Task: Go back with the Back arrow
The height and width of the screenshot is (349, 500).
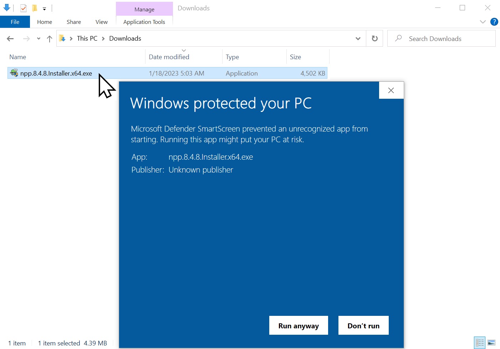Action: tap(10, 39)
